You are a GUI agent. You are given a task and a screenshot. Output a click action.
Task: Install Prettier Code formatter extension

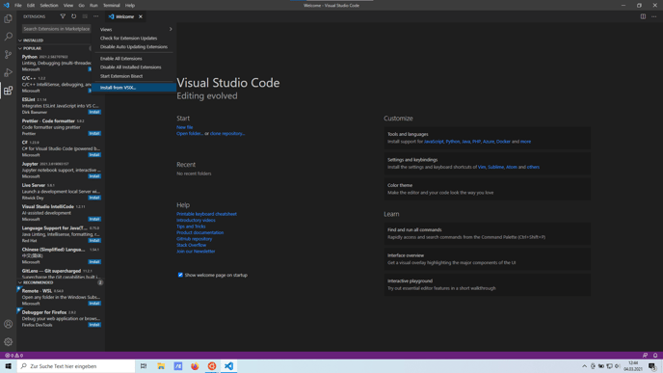click(94, 133)
